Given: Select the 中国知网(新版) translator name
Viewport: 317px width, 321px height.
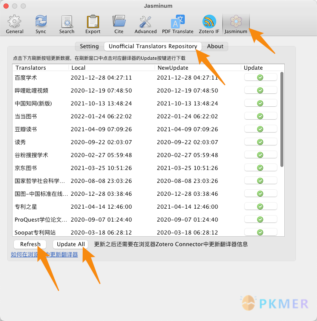Looking at the screenshot, I should click(x=33, y=103).
